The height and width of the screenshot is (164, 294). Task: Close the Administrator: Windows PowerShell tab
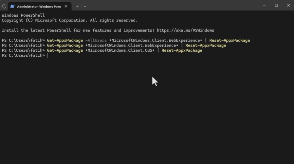pyautogui.click(x=66, y=7)
